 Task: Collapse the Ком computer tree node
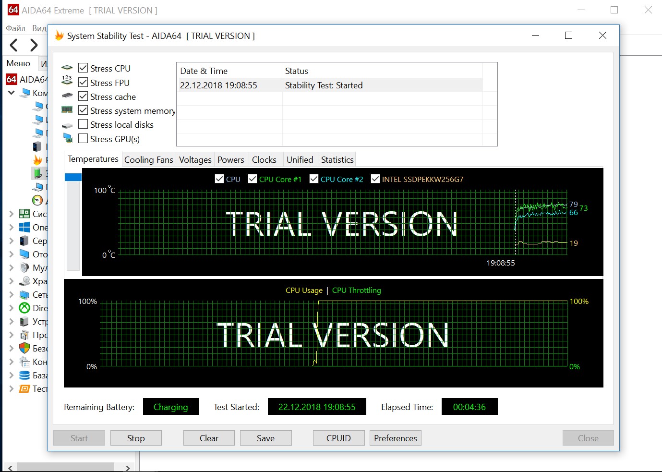(x=11, y=93)
